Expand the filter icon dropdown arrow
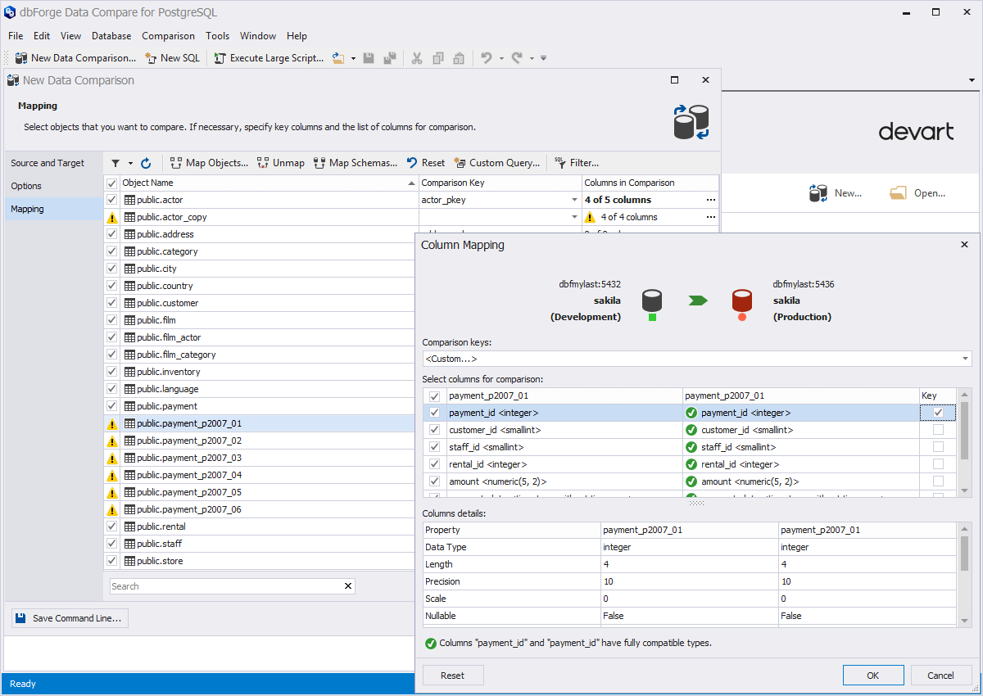 130,163
